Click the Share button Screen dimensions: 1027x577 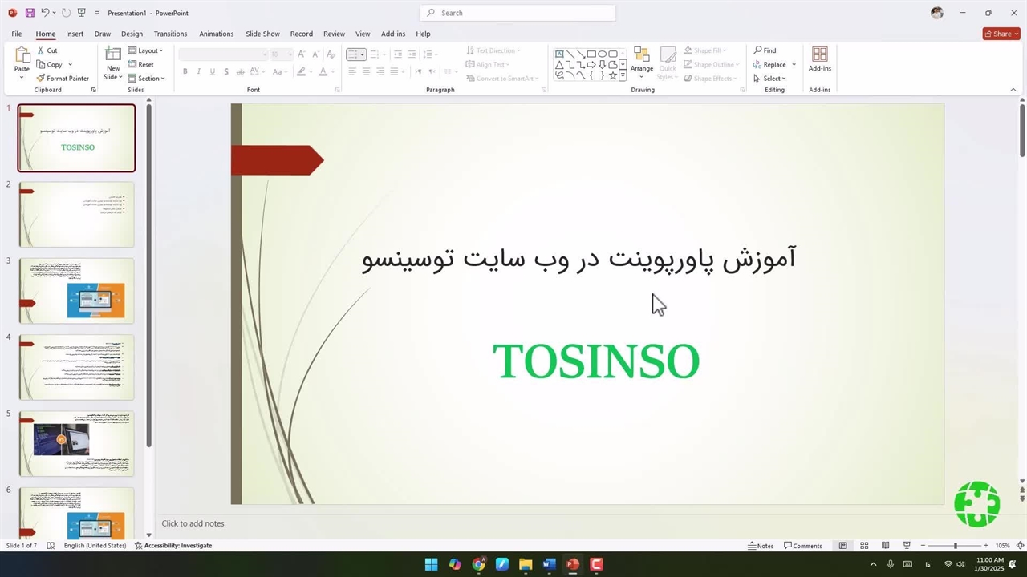[1001, 34]
